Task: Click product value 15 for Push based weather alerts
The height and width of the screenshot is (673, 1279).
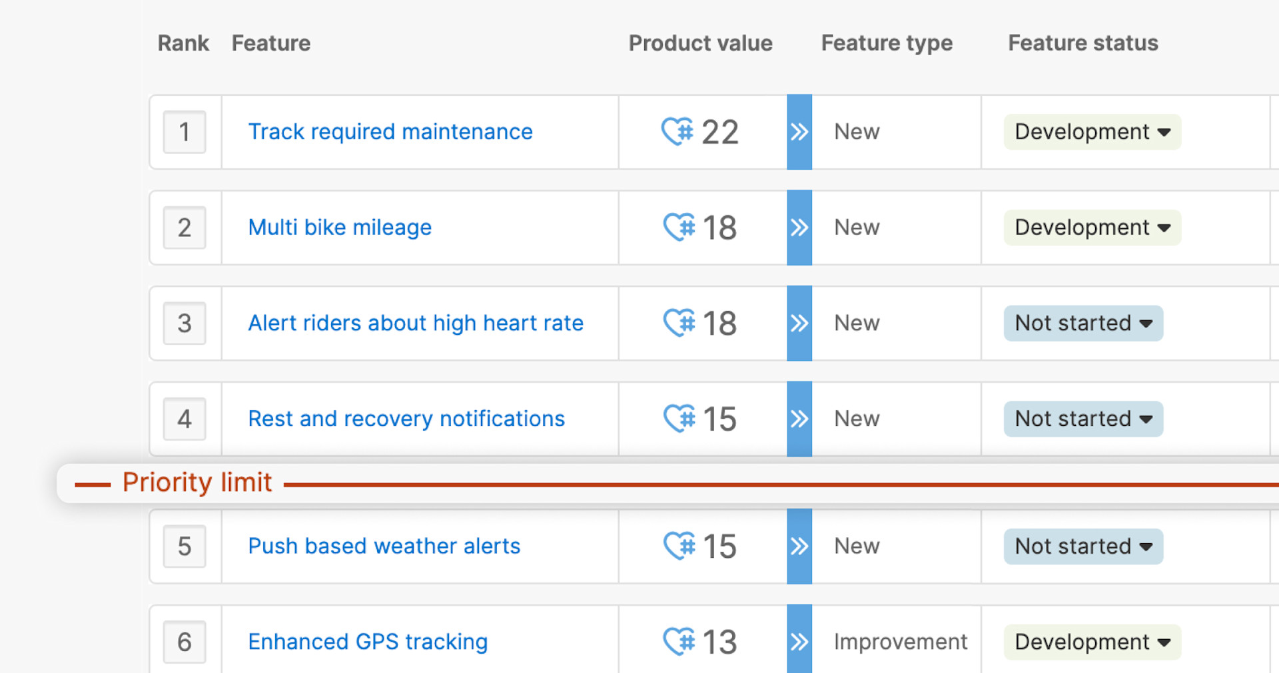Action: coord(720,547)
